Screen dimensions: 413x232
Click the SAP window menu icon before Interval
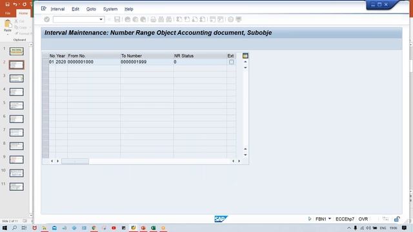point(44,8)
